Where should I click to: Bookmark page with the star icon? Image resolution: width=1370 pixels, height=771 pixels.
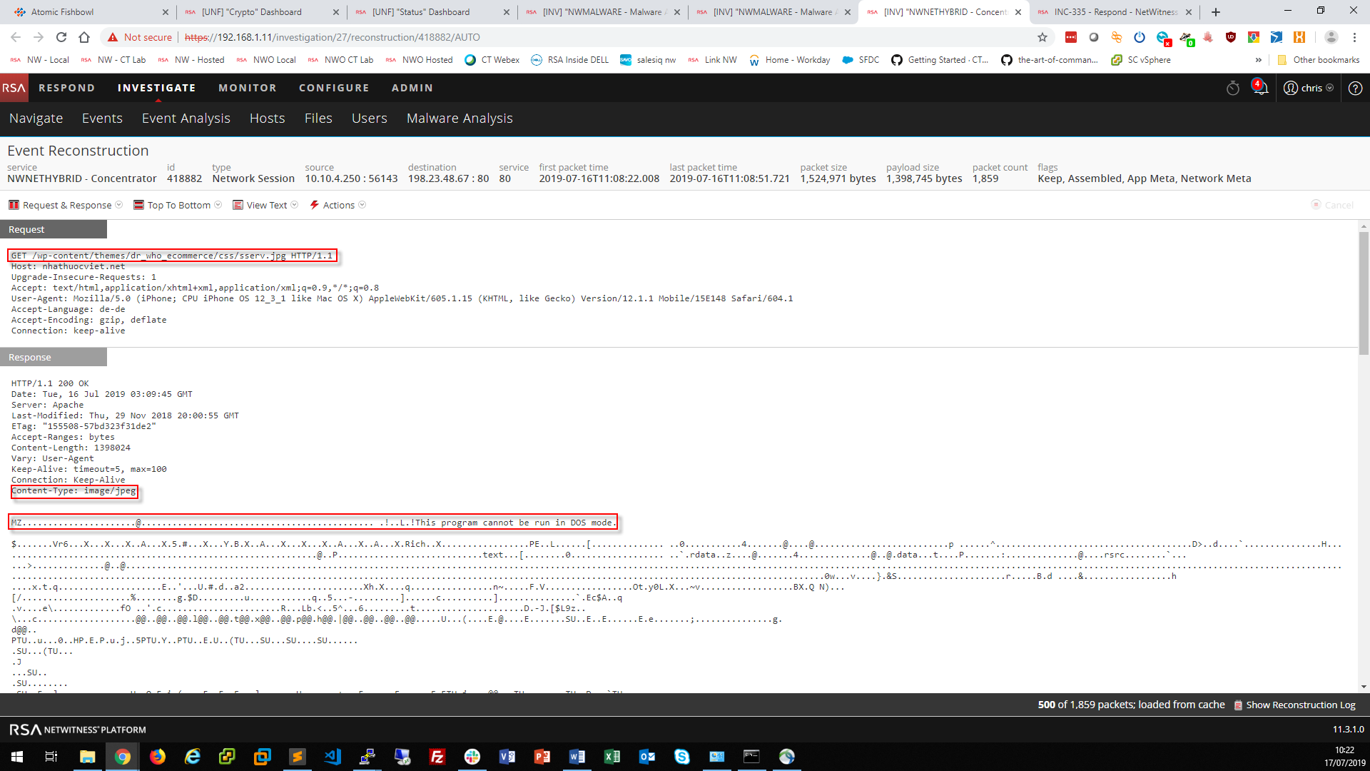click(1042, 37)
